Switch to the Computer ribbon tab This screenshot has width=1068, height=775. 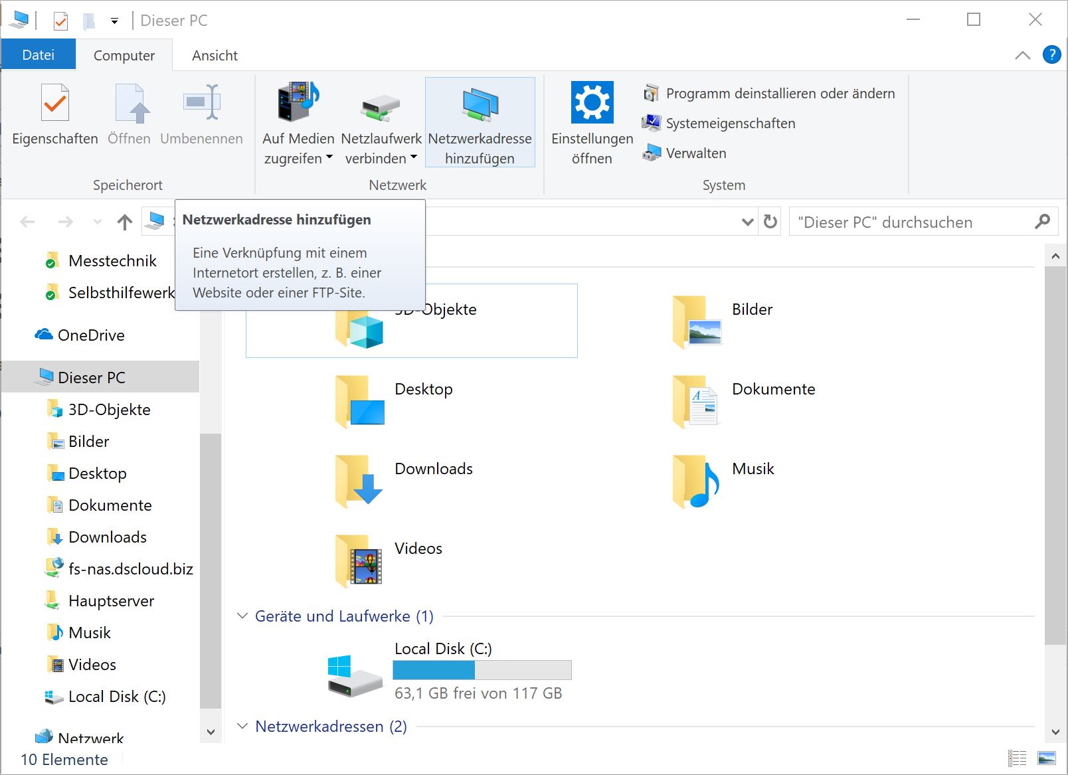(124, 56)
